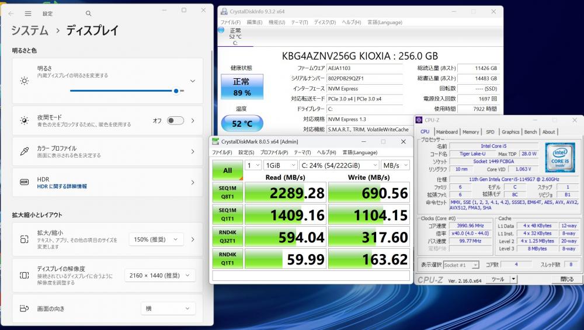Expand the 明るさ brightness section chevron
The image size is (584, 330).
pyautogui.click(x=192, y=81)
